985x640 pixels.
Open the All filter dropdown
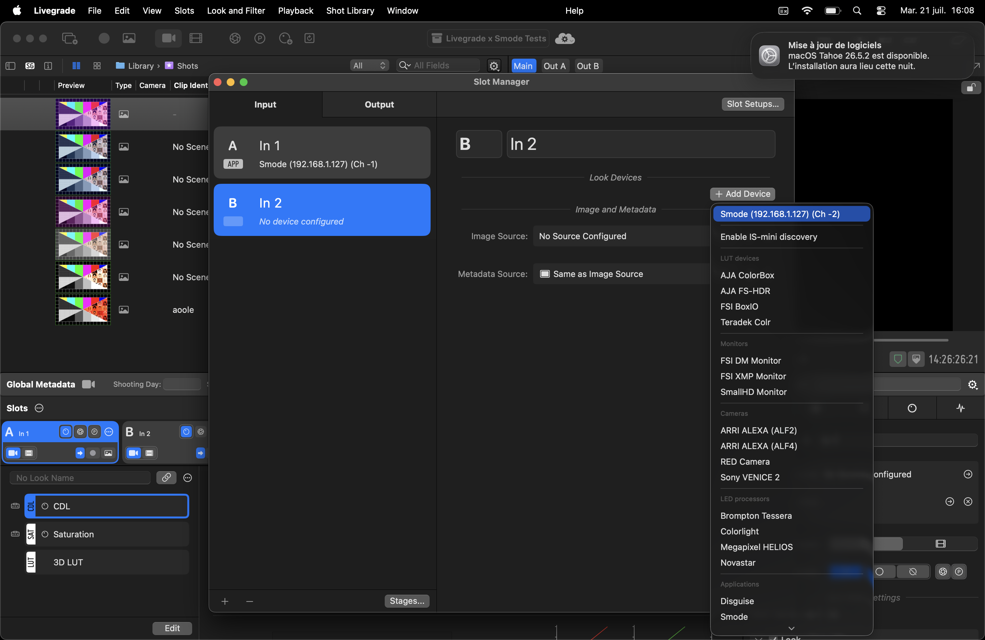(369, 65)
